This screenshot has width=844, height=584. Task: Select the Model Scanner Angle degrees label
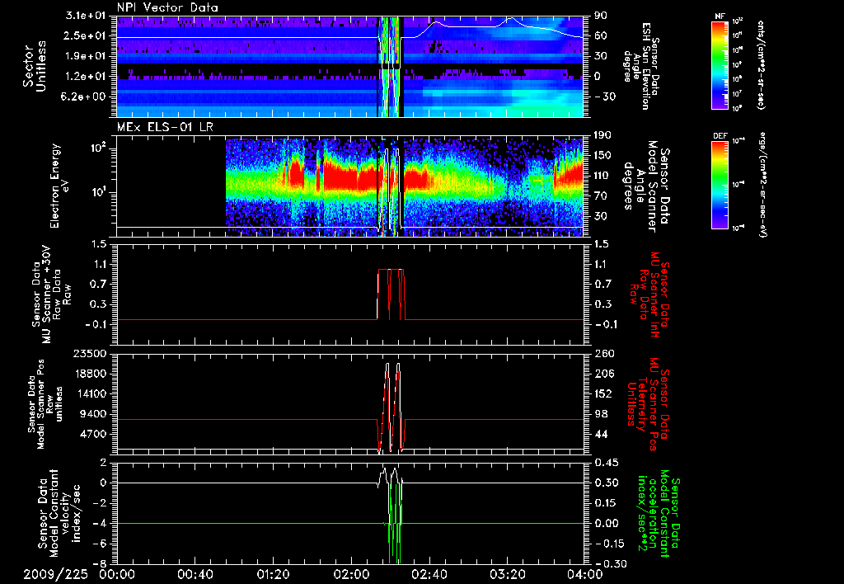[646, 186]
